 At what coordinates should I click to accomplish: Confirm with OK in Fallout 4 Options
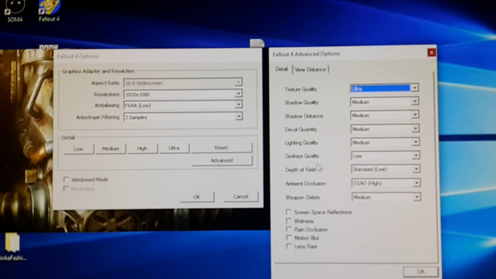point(197,197)
